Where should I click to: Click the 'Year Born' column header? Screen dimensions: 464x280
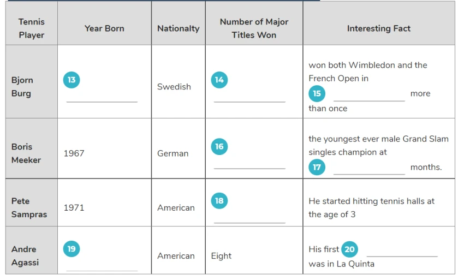(104, 28)
